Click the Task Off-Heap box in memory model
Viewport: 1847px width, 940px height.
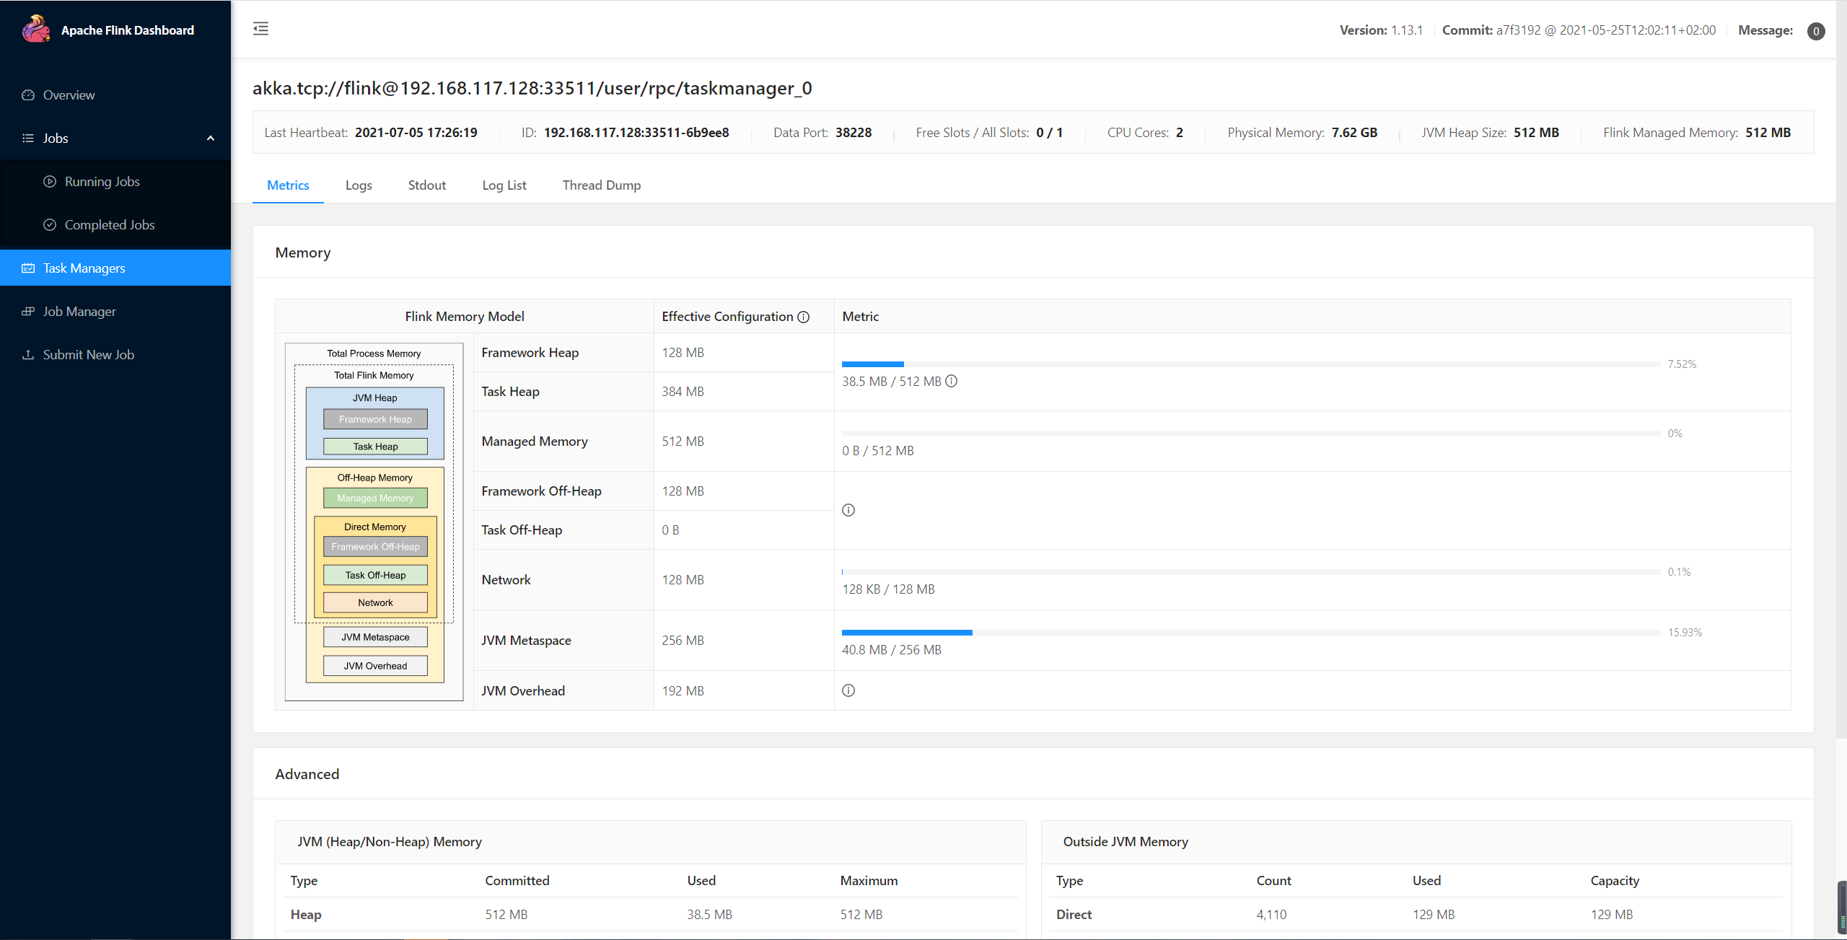coord(375,575)
